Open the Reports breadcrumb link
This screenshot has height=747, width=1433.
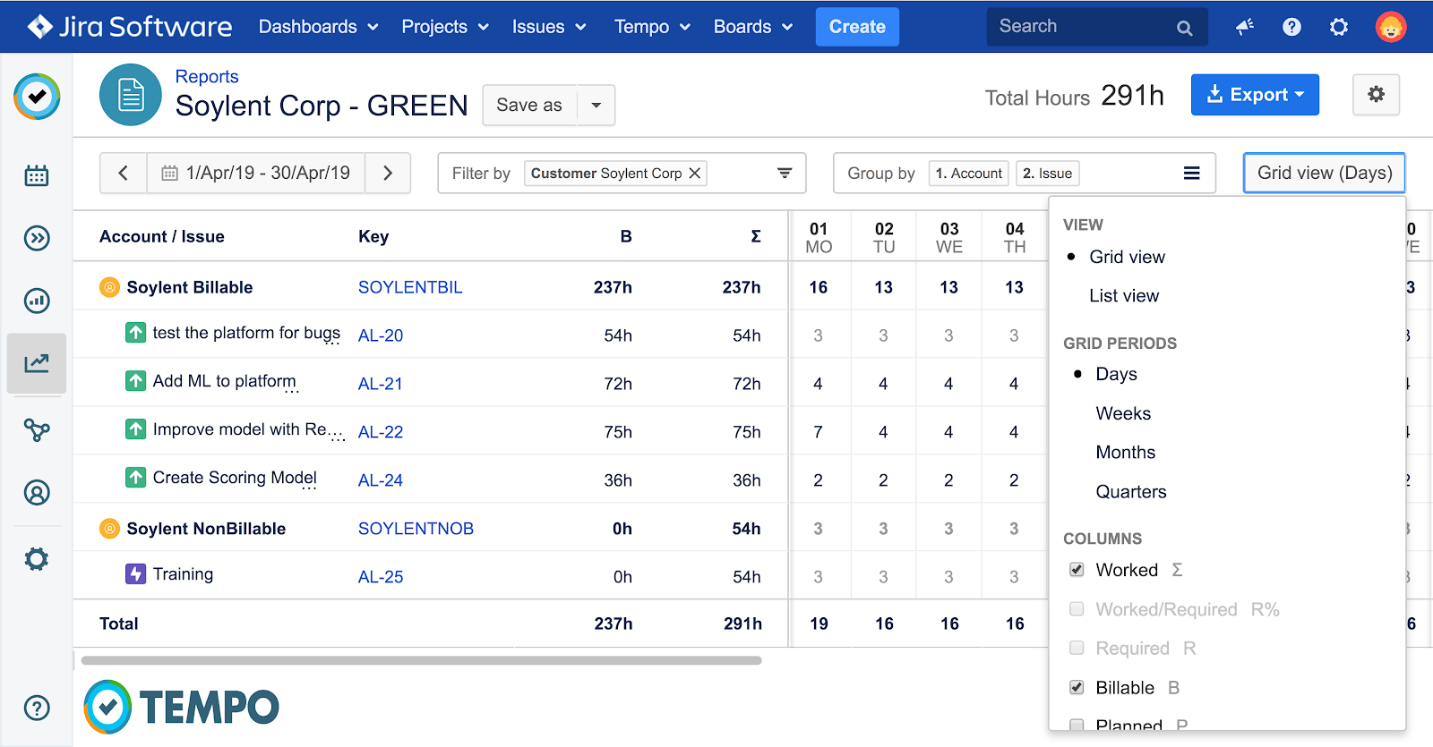[207, 77]
